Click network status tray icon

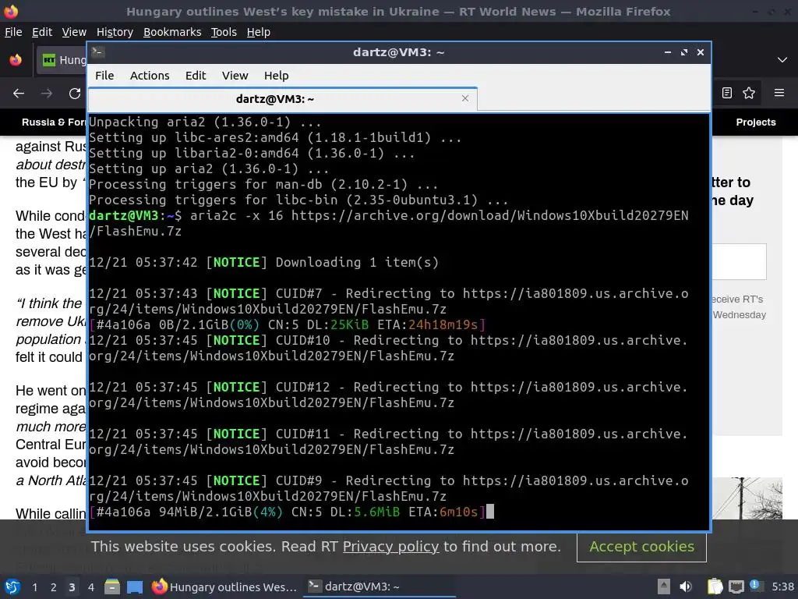(736, 587)
